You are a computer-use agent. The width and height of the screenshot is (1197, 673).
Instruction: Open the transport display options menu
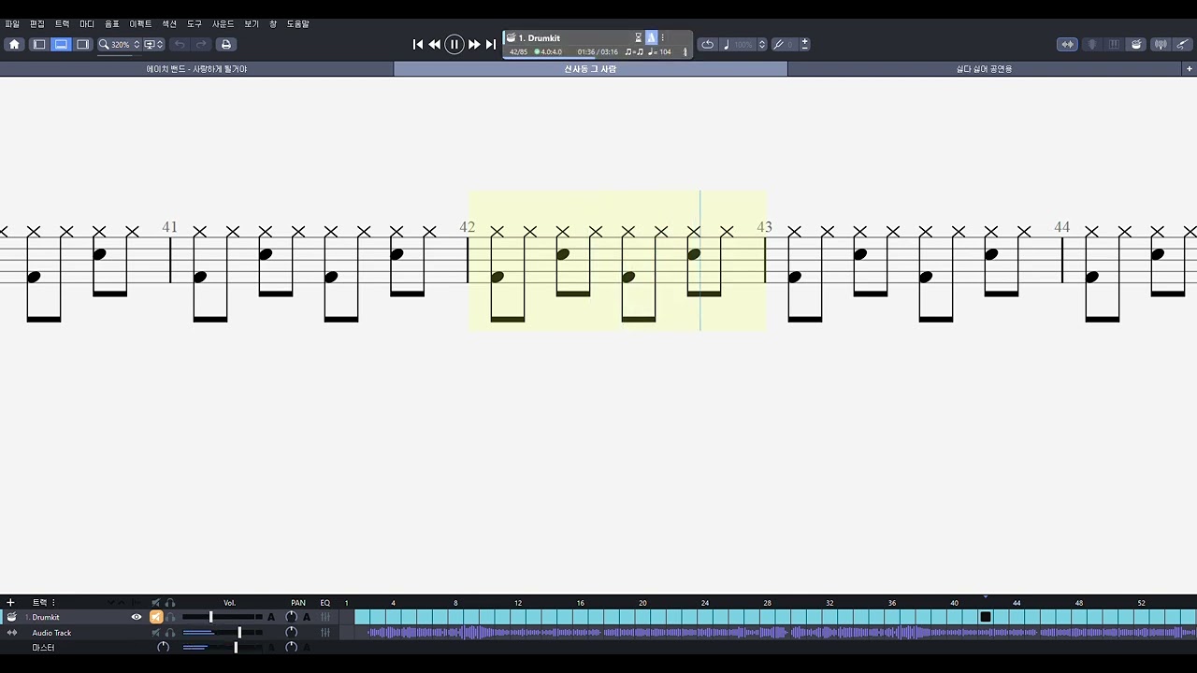click(x=663, y=38)
